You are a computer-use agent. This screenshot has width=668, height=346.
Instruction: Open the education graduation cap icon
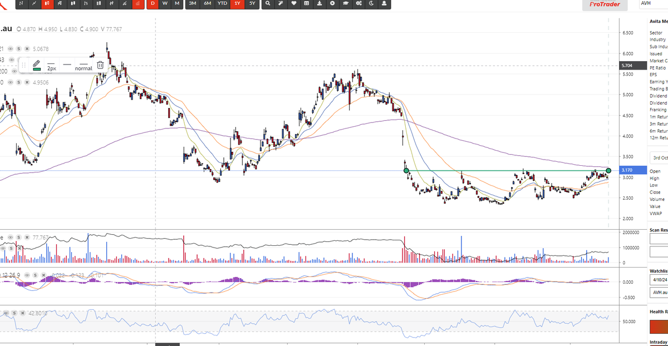[345, 3]
